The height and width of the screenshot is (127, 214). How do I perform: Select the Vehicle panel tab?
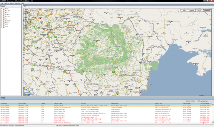click(3, 6)
